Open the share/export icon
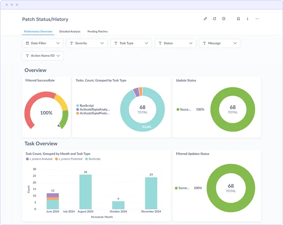Viewport: 283px width, 225px height. [214, 19]
